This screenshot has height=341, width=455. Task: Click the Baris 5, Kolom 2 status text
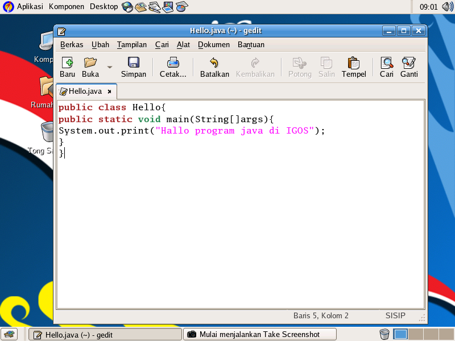click(321, 315)
